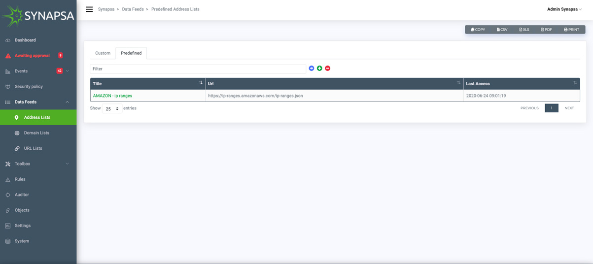Image resolution: width=593 pixels, height=264 pixels.
Task: Click the PRINT button
Action: click(x=571, y=30)
